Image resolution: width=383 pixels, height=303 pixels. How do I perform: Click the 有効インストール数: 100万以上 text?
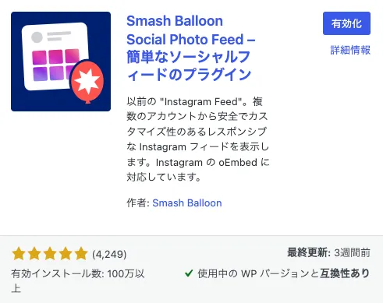point(78,281)
